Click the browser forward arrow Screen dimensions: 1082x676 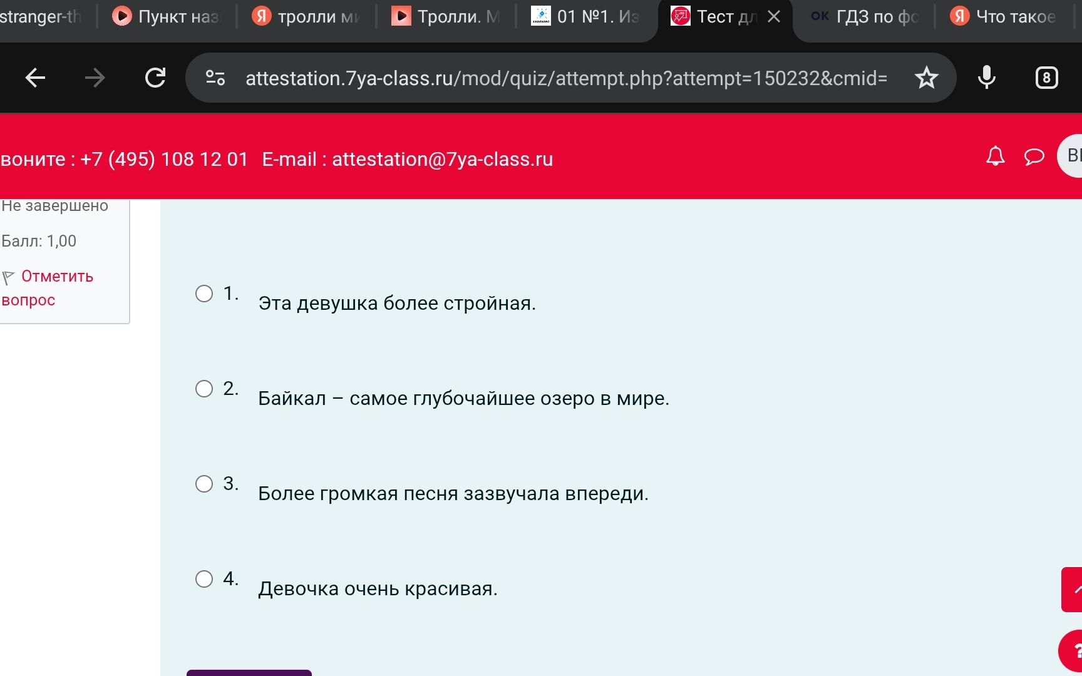(x=95, y=78)
